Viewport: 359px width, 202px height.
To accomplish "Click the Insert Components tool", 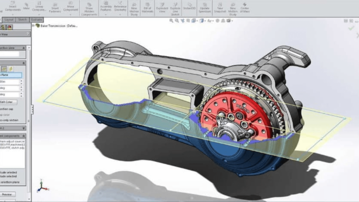I will (13, 6).
